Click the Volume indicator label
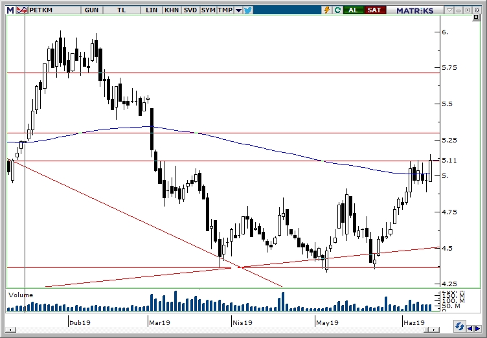 pos(21,295)
